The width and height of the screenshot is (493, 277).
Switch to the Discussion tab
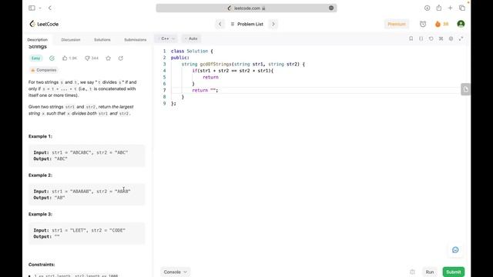(x=71, y=39)
